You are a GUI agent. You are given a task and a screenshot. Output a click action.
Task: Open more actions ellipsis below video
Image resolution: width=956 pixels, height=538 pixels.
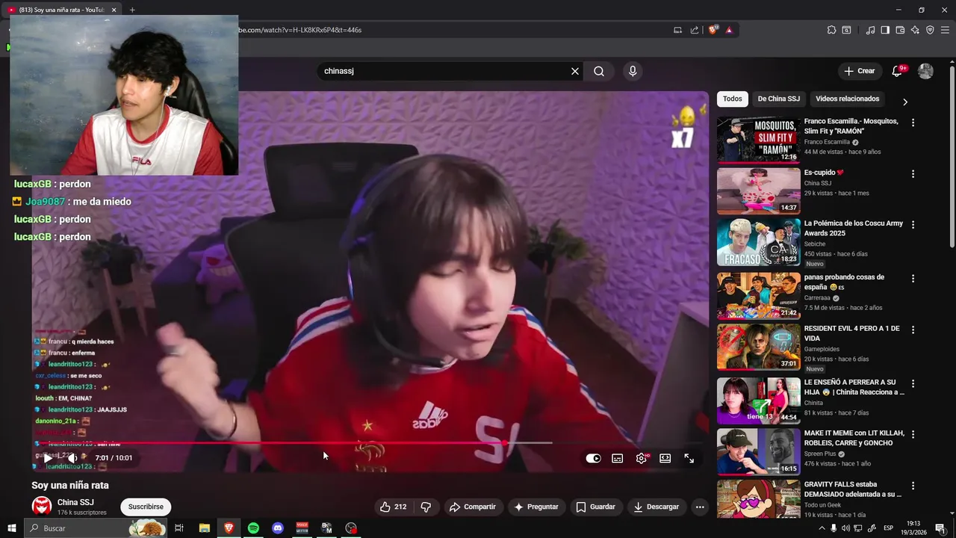click(700, 507)
